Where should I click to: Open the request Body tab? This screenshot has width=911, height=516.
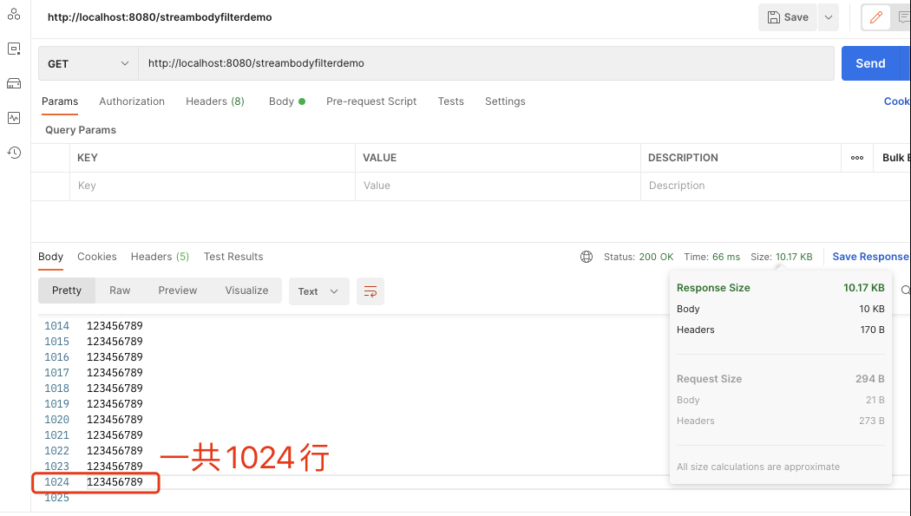[287, 101]
